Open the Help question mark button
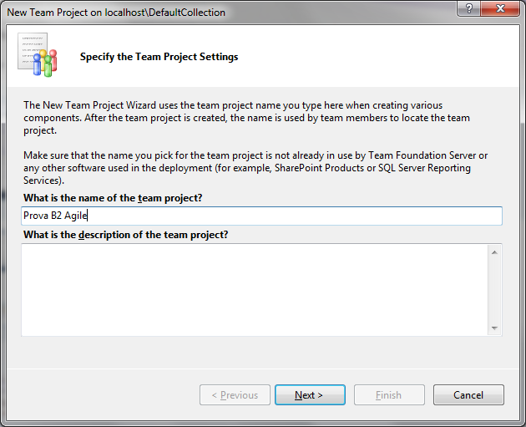 pyautogui.click(x=468, y=8)
